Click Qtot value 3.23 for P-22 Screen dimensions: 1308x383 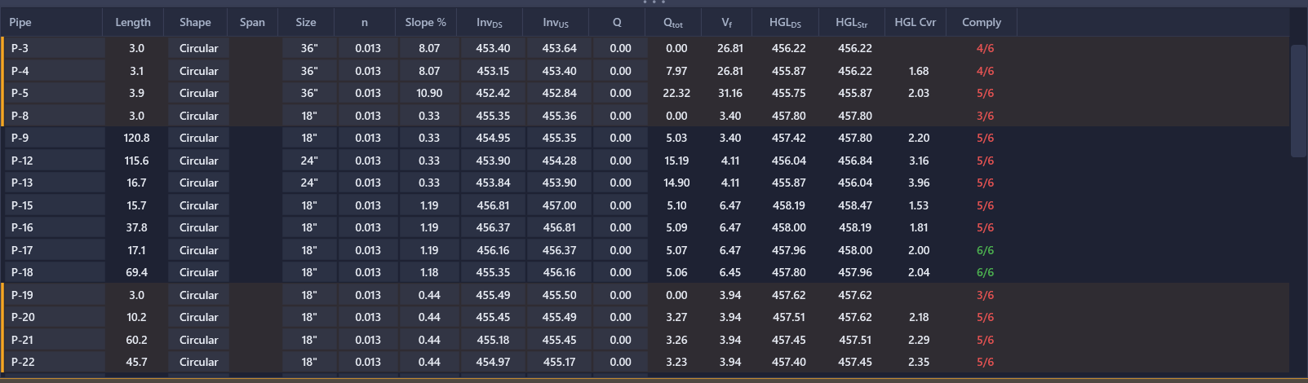coord(676,363)
